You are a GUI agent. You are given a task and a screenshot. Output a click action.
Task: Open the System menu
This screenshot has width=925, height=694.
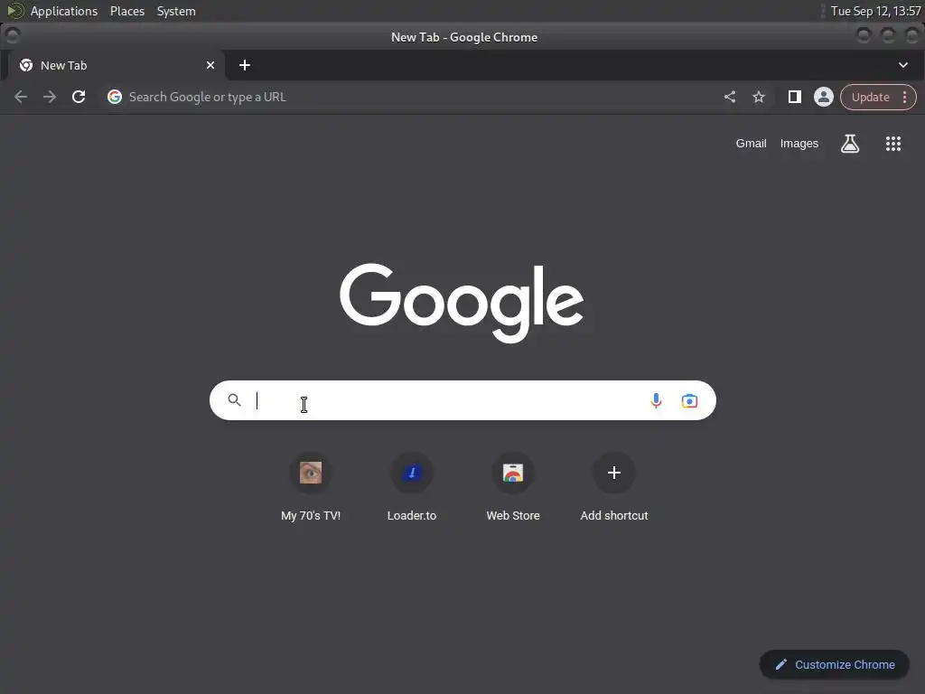pyautogui.click(x=176, y=11)
